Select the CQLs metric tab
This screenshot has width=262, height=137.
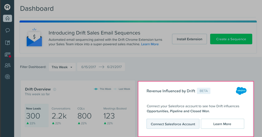coord(84,115)
